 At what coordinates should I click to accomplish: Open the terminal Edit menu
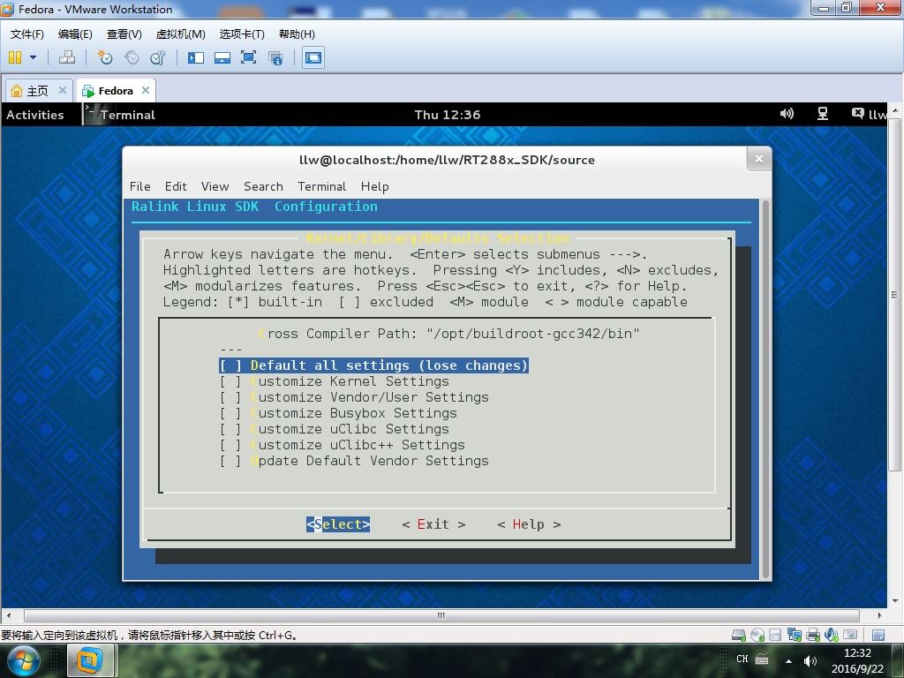[x=176, y=186]
